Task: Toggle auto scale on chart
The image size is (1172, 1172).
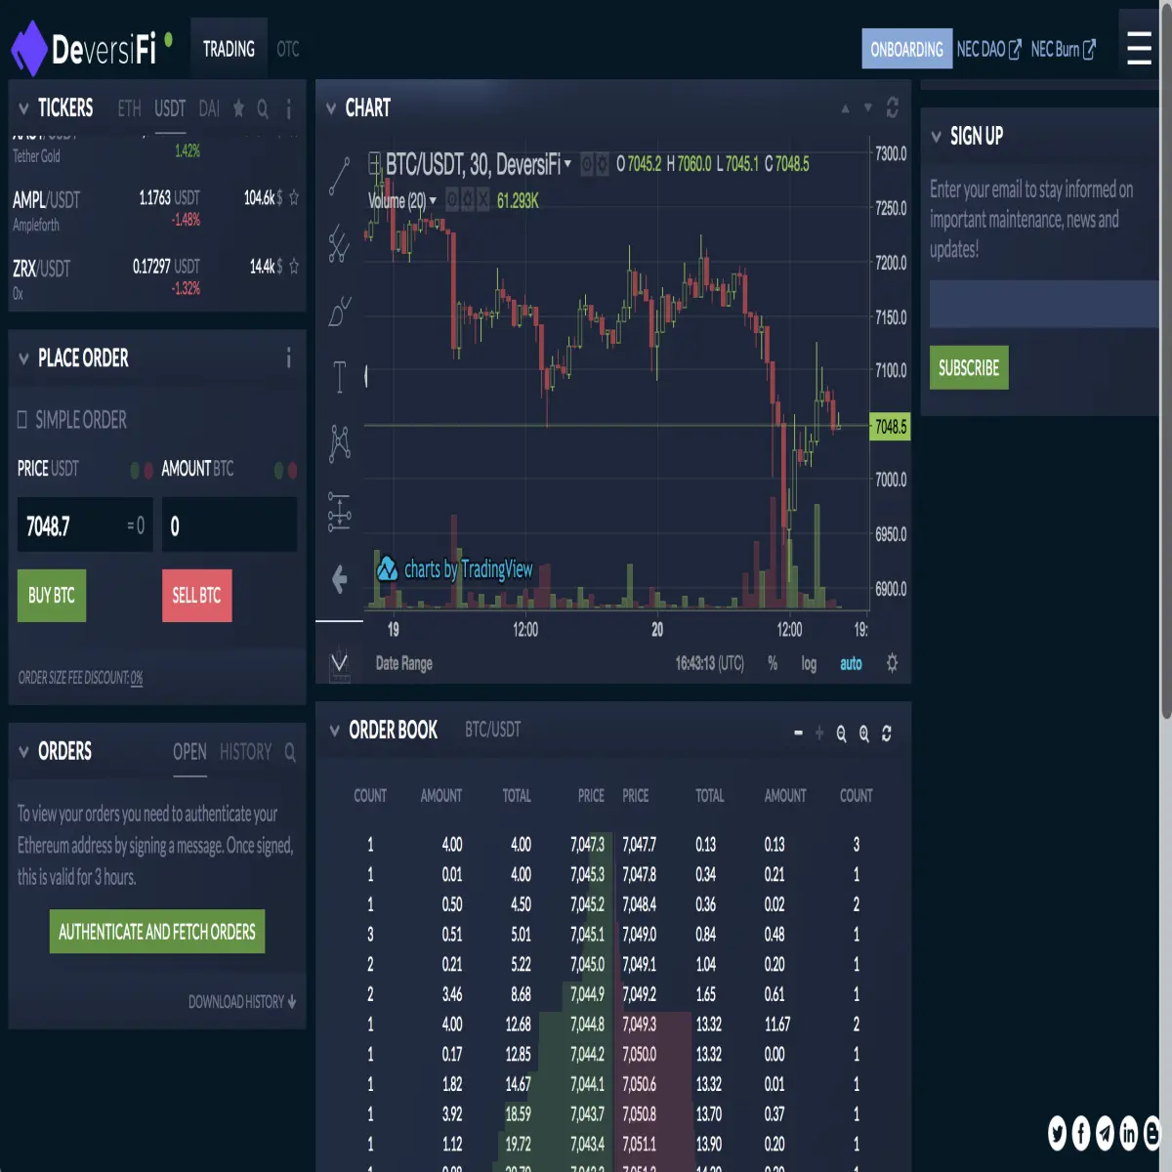Action: 851,663
